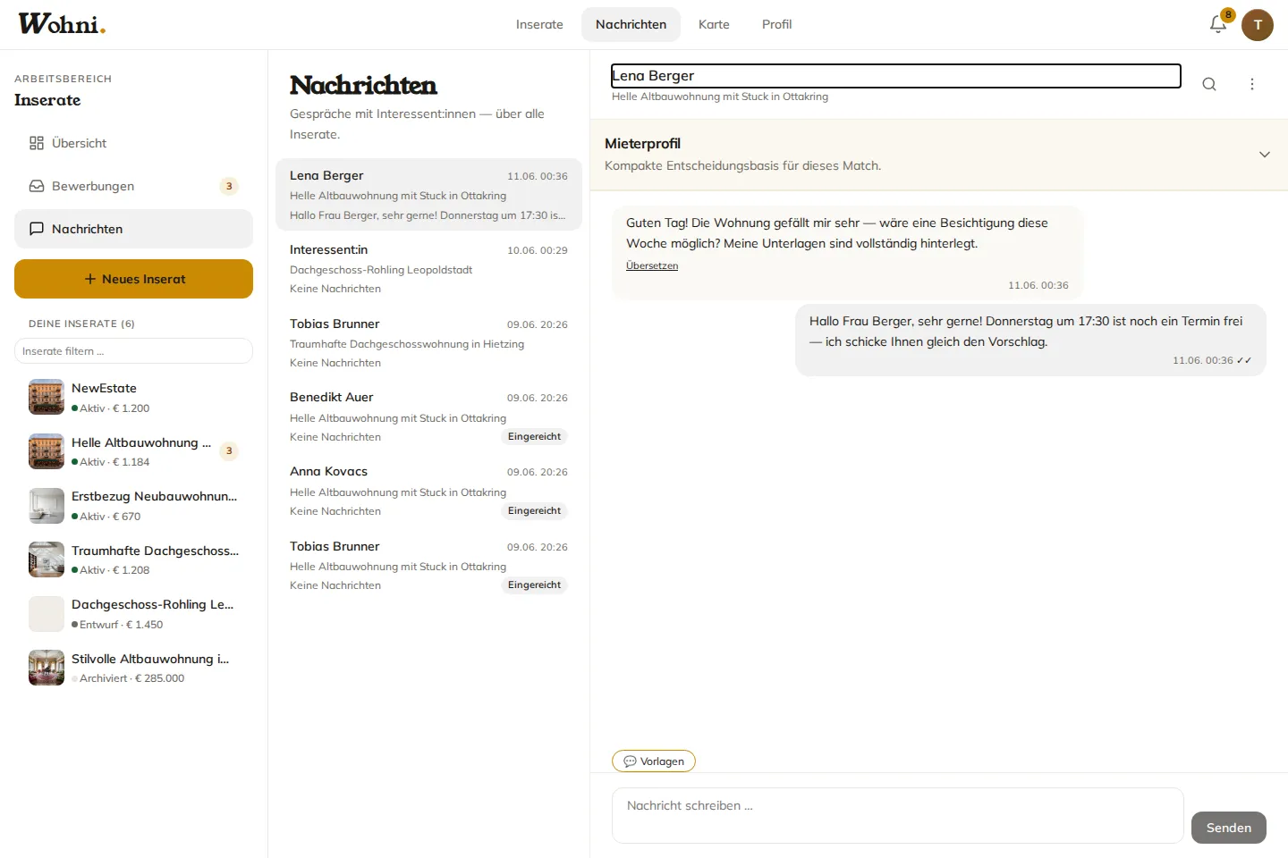Image resolution: width=1288 pixels, height=858 pixels.
Task: Select Nachrichten in the sidebar
Action: pos(133,229)
